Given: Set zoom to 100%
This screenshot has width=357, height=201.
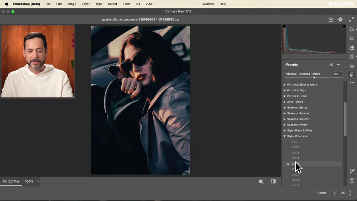Looking at the screenshot, I should click(29, 181).
